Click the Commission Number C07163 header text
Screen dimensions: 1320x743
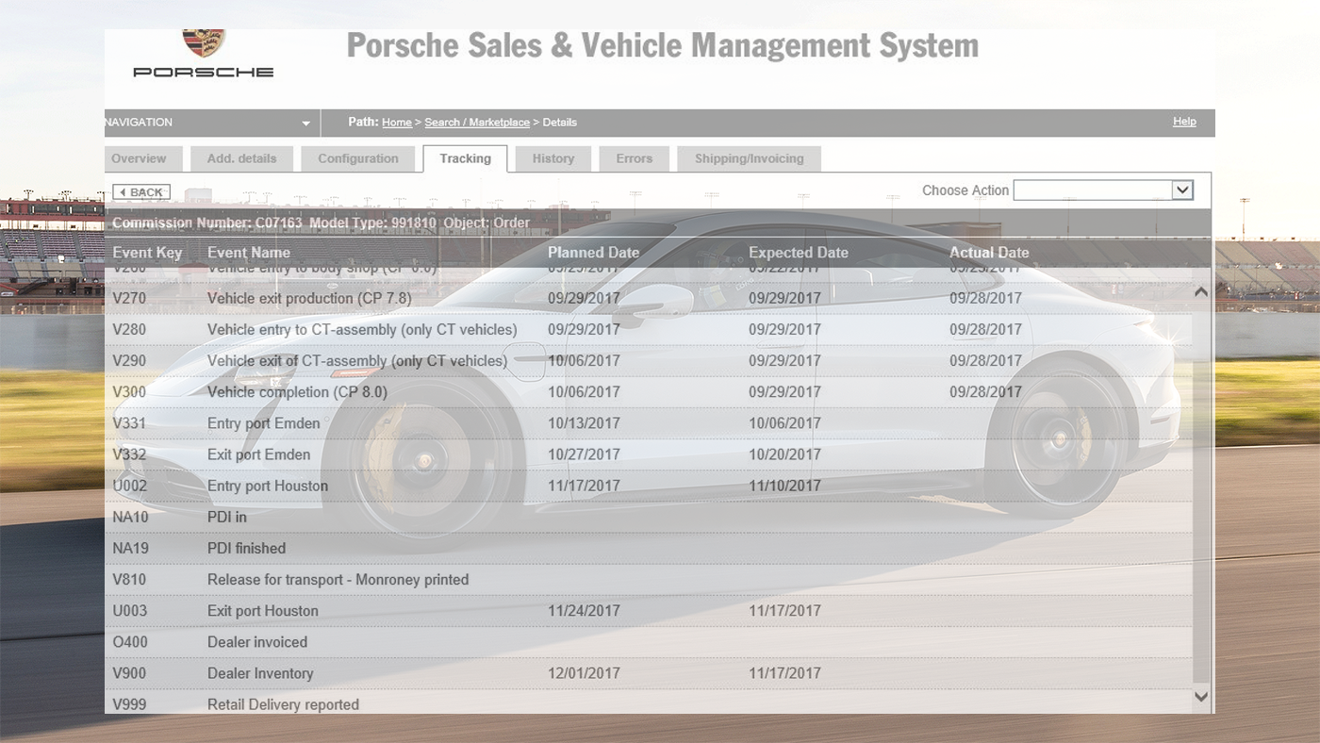tap(207, 223)
